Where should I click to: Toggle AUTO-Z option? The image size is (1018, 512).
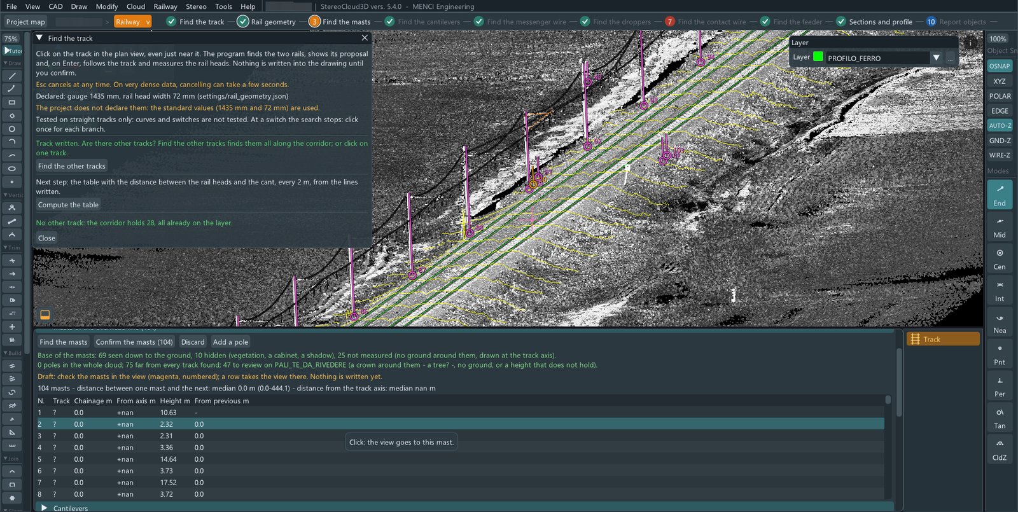coord(1000,126)
